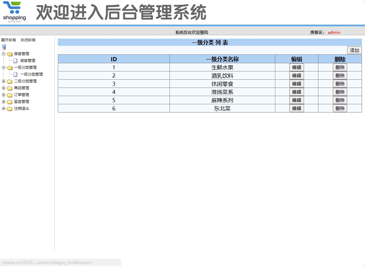Click the ID cell of 东北菜 row
The width and height of the screenshot is (365, 266).
coord(114,108)
